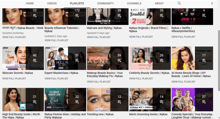This screenshot has height=119, width=220.
Task: Select the PLAYLISTS tab
Action: coord(77,3)
